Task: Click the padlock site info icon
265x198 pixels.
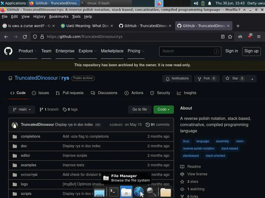Action: pyautogui.click(x=42, y=37)
